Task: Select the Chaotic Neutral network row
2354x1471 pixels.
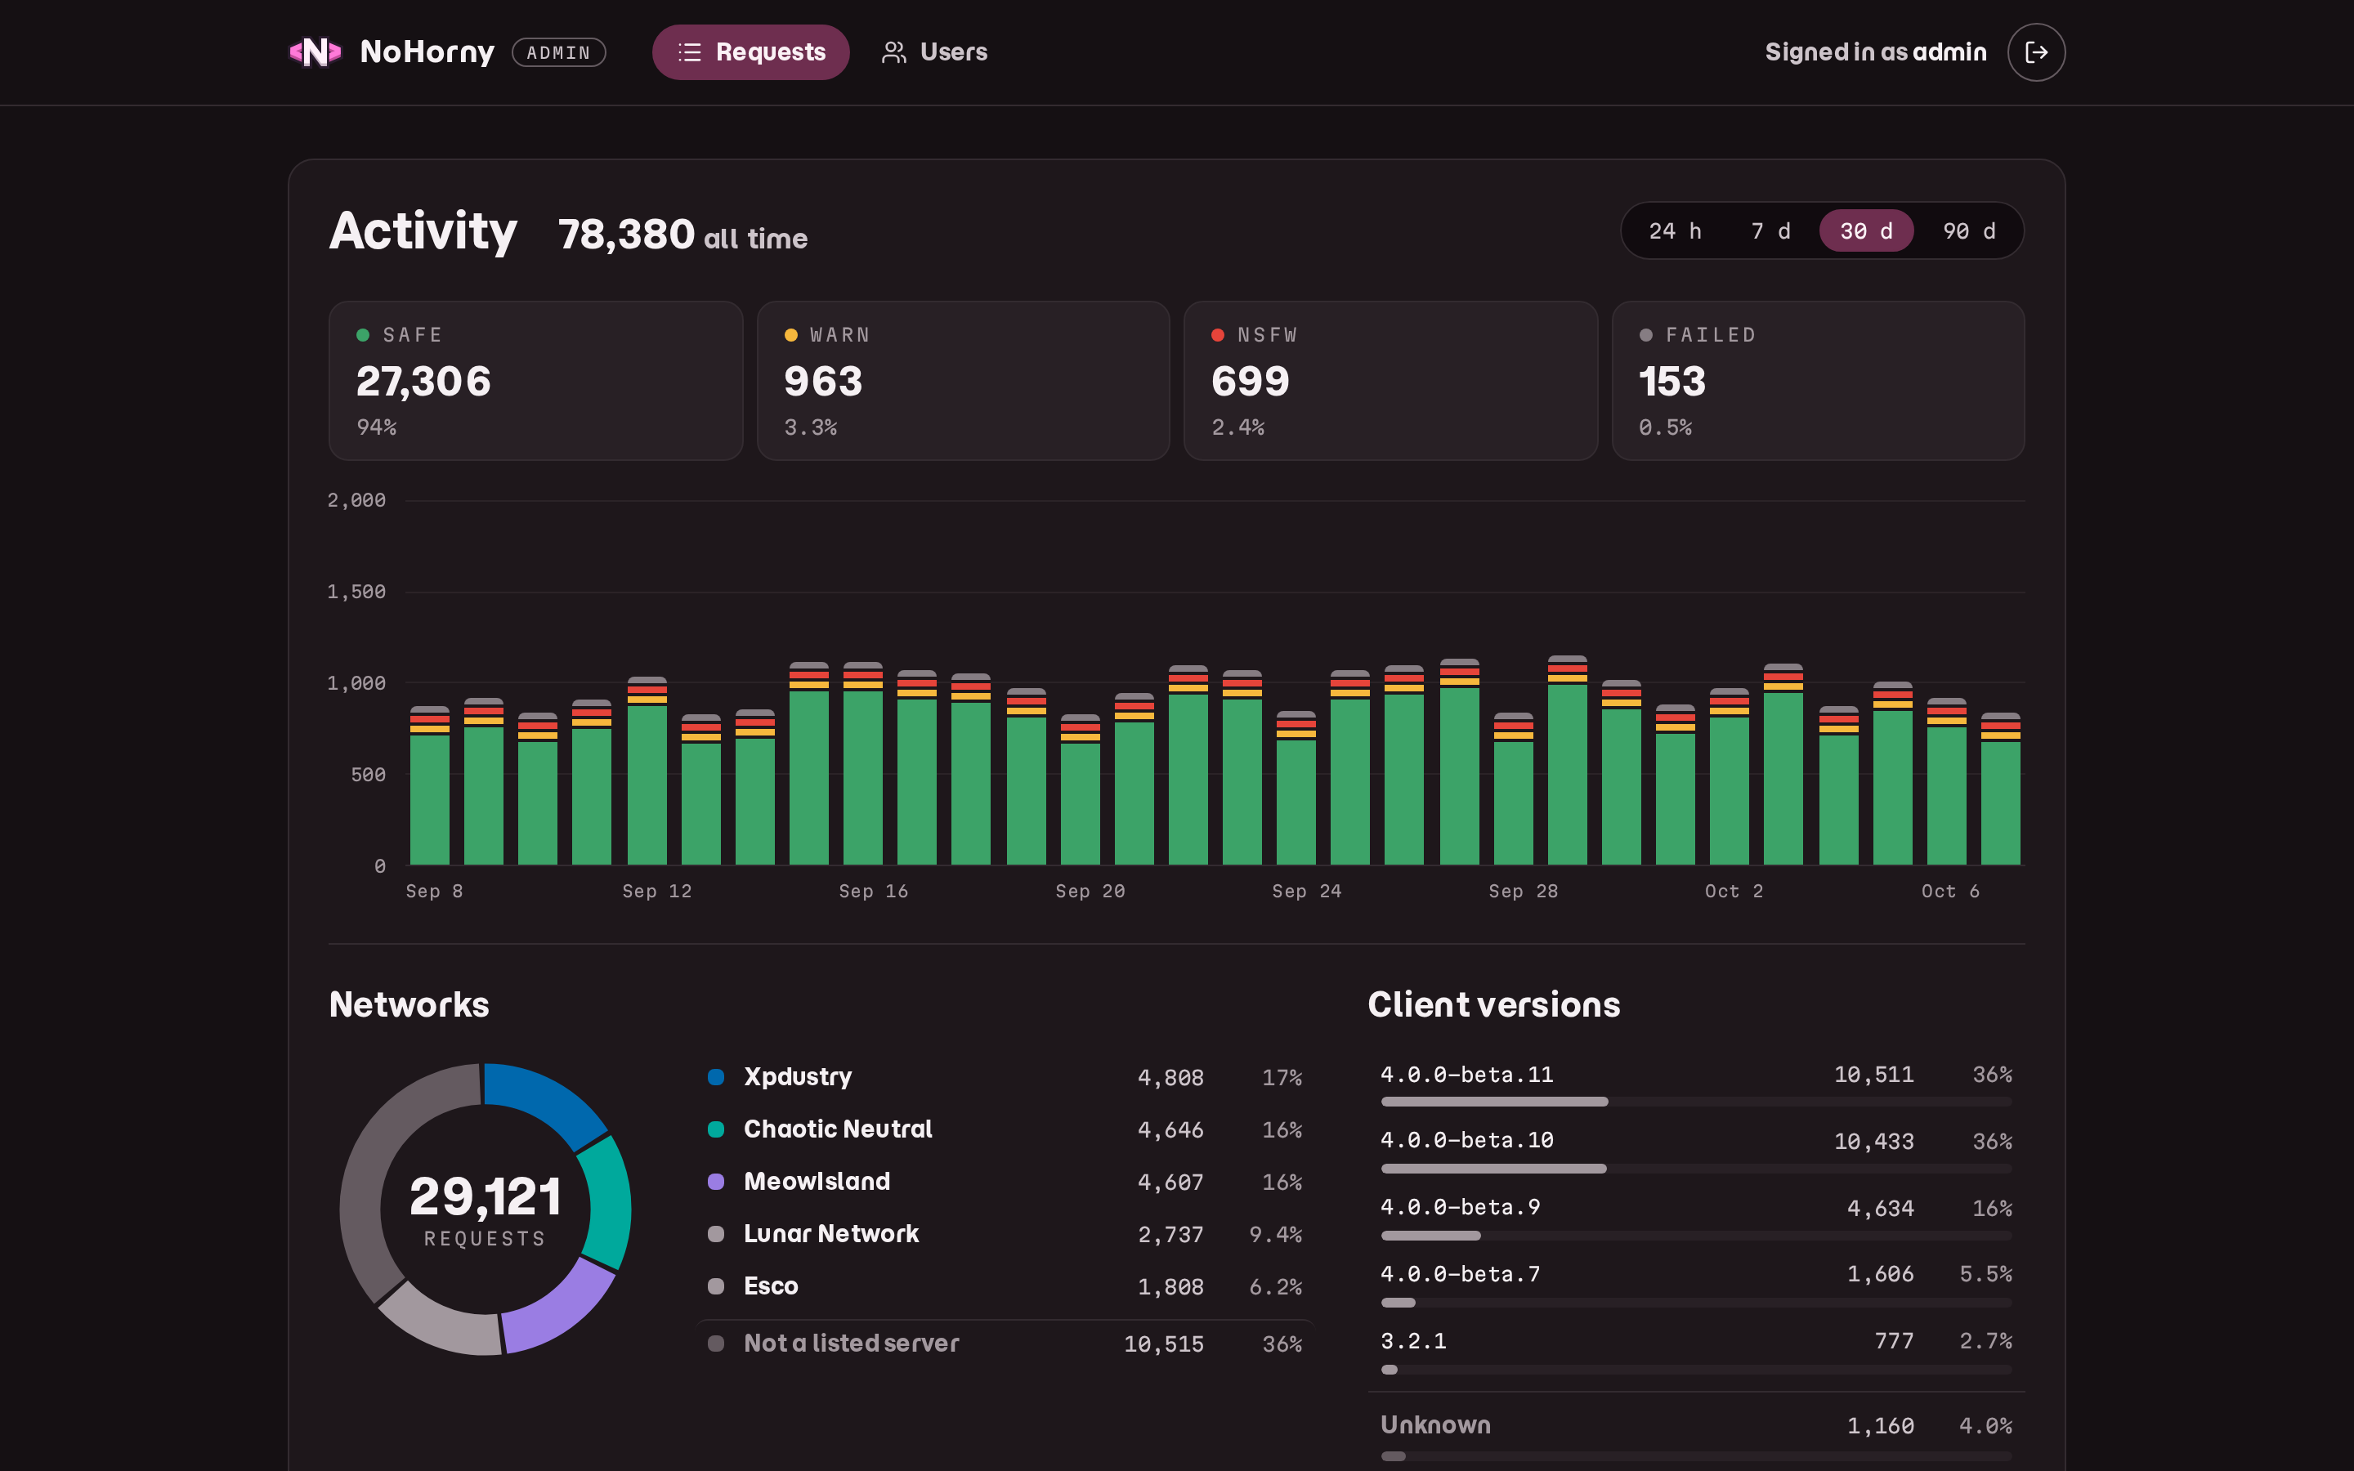Action: (1005, 1129)
